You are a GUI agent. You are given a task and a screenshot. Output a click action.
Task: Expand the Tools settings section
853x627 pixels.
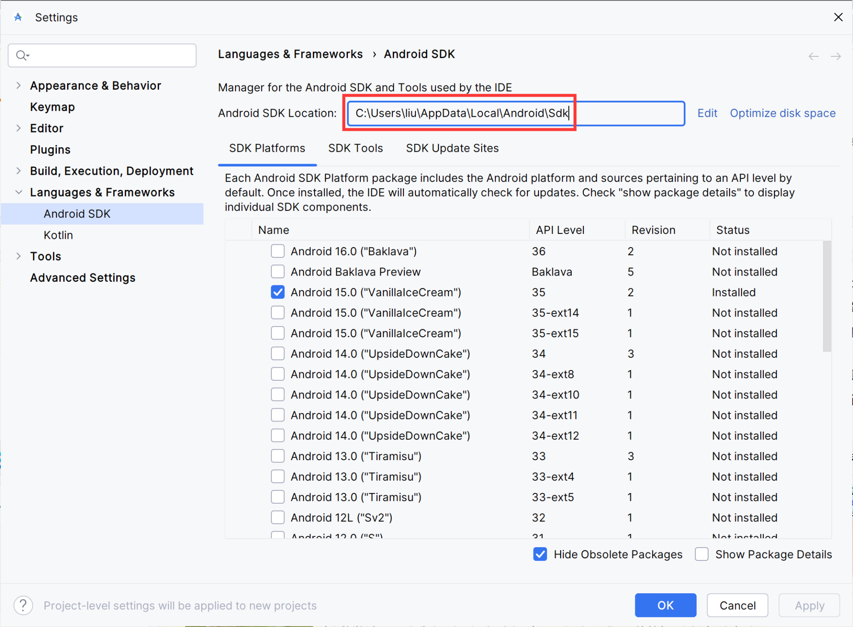(x=18, y=256)
